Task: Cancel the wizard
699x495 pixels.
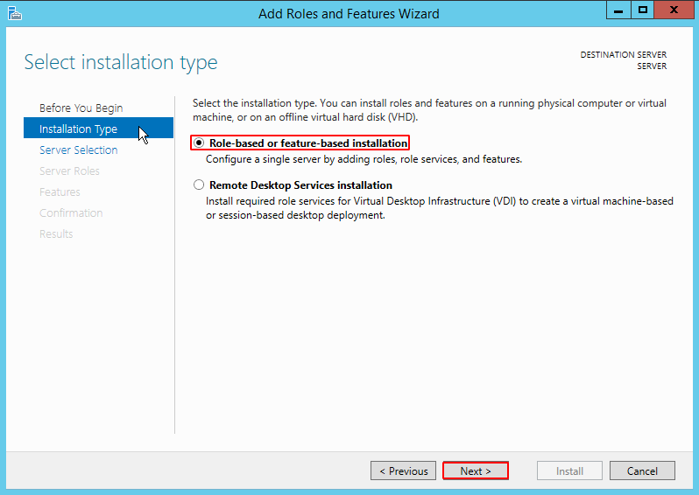Action: pos(642,471)
